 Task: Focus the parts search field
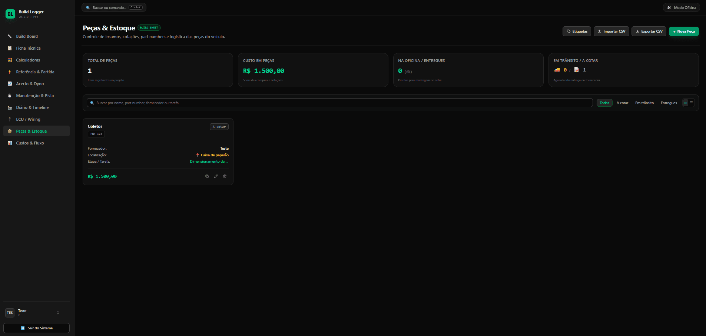pyautogui.click(x=339, y=103)
